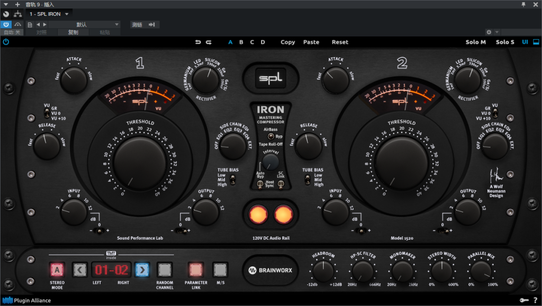
Task: Enable the M/S mode button
Action: point(220,270)
